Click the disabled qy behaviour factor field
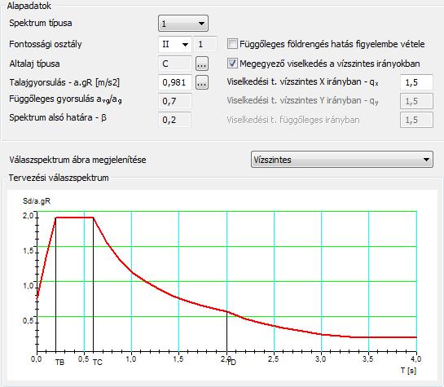The image size is (444, 387). click(x=416, y=101)
